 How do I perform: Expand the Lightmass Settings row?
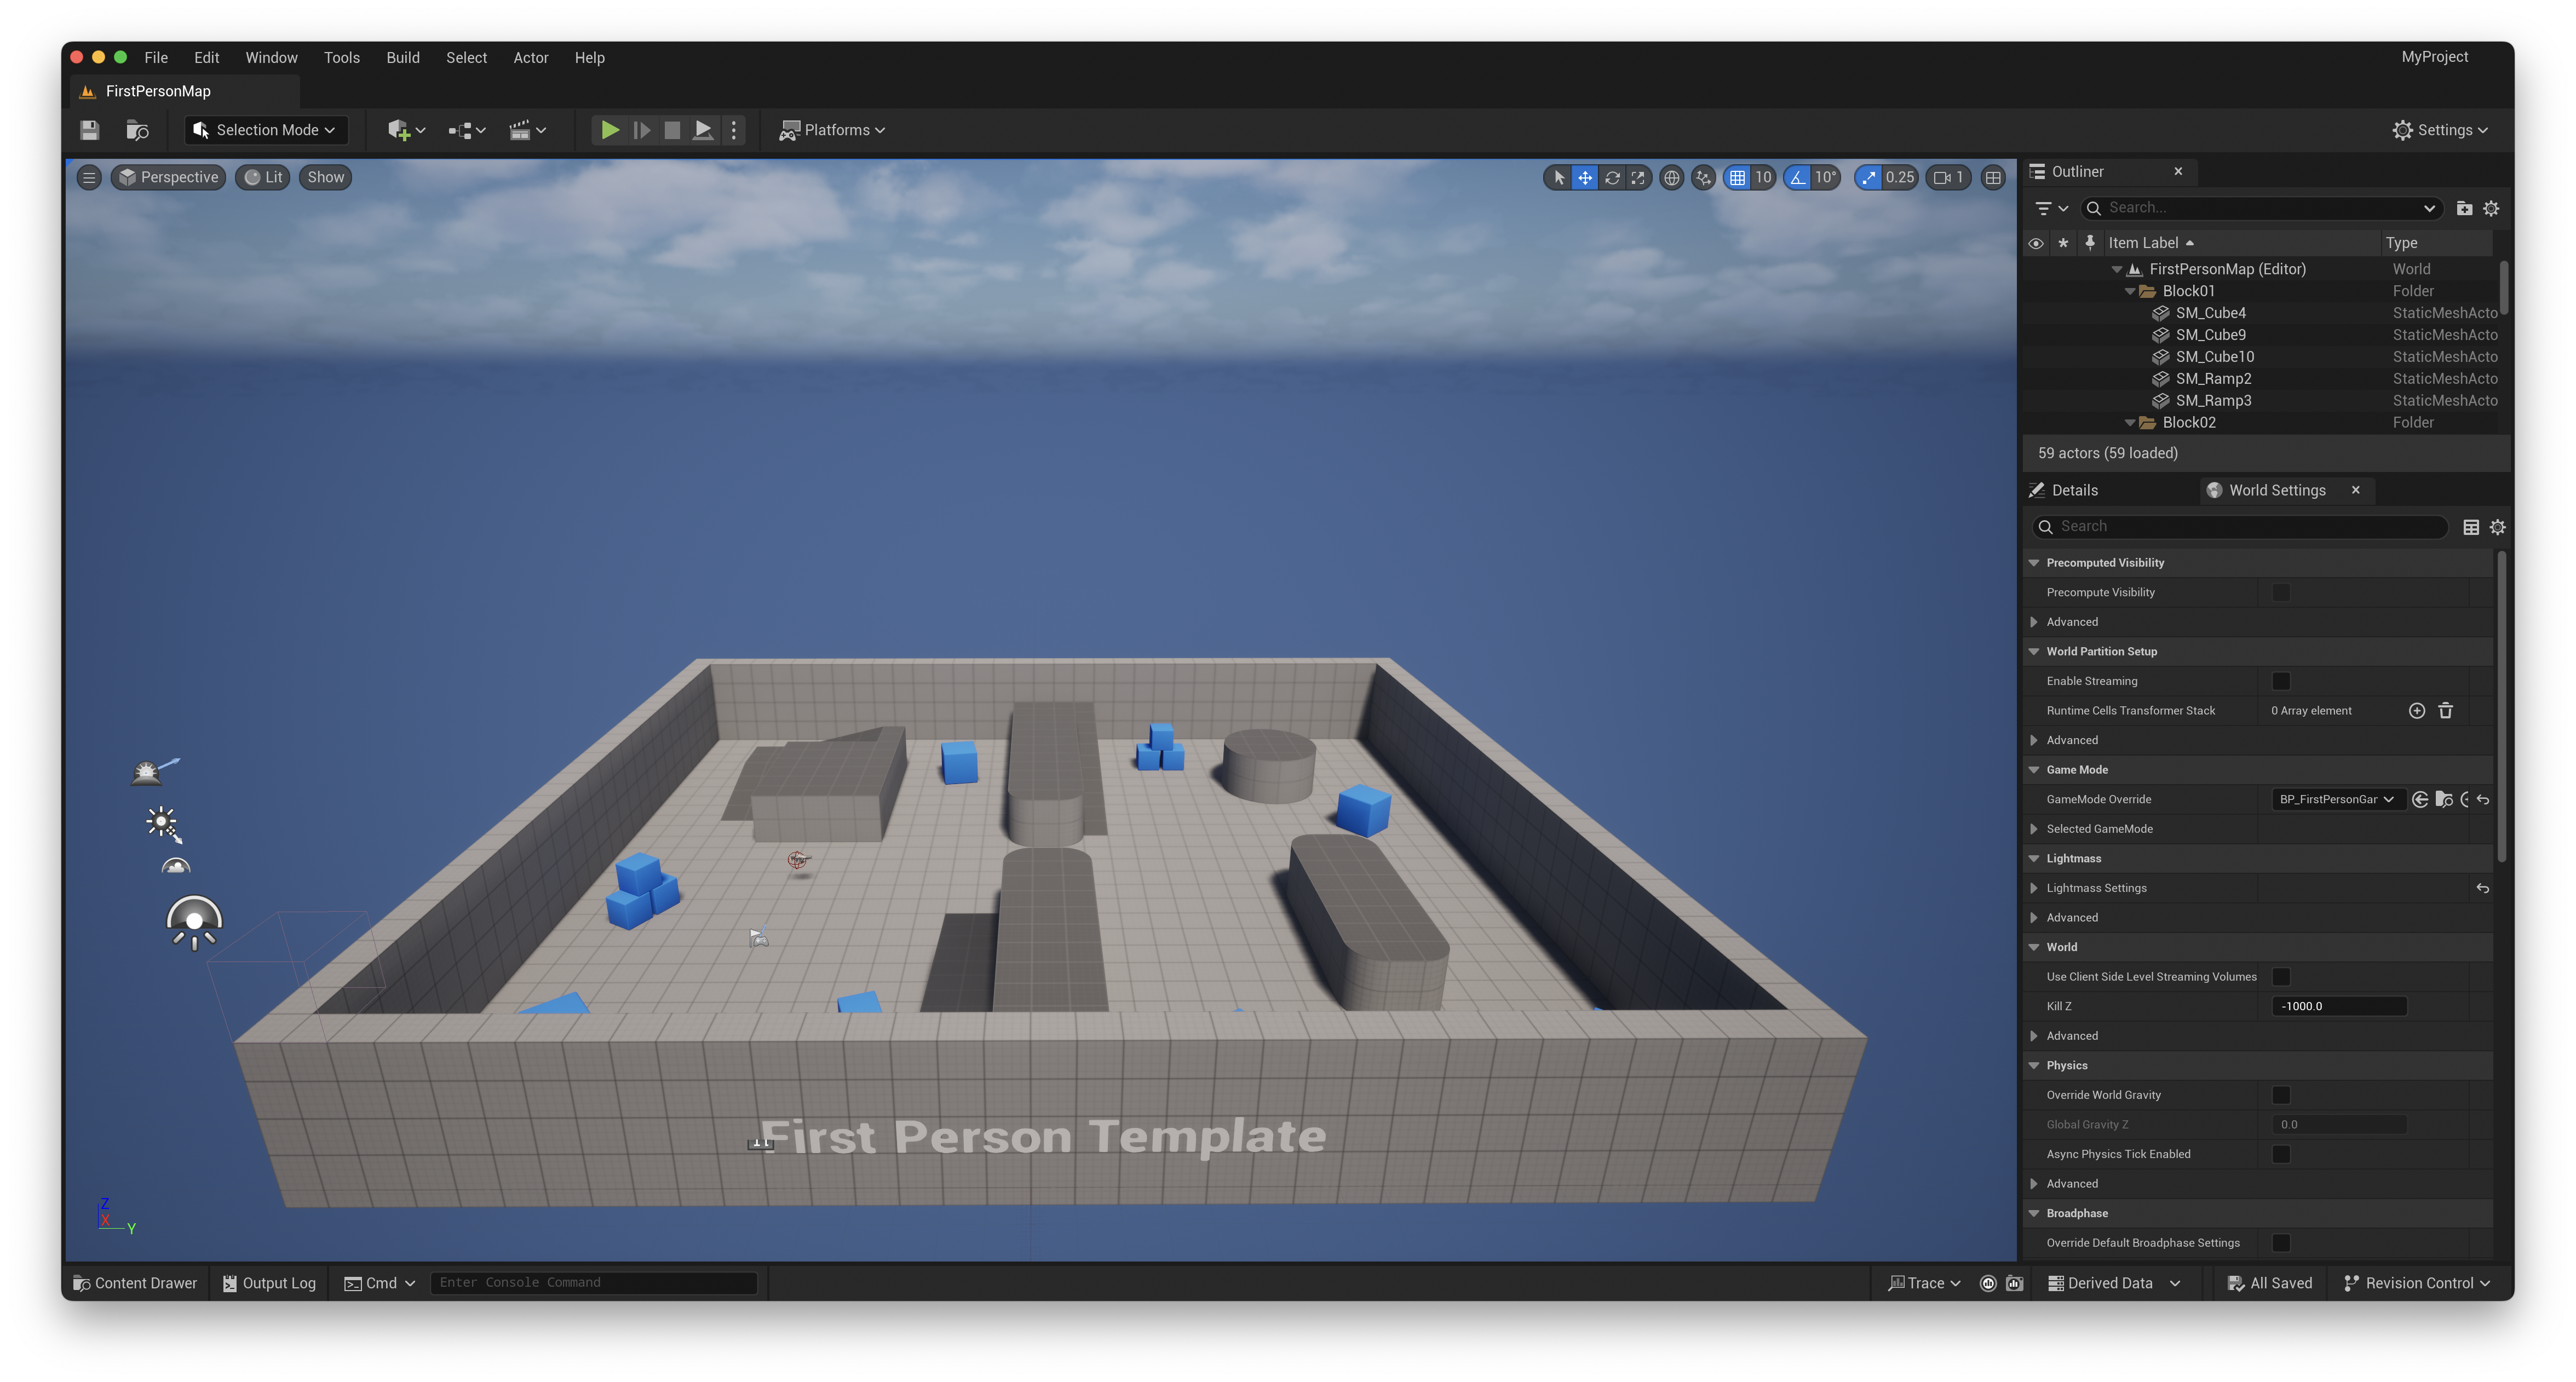click(x=2034, y=888)
